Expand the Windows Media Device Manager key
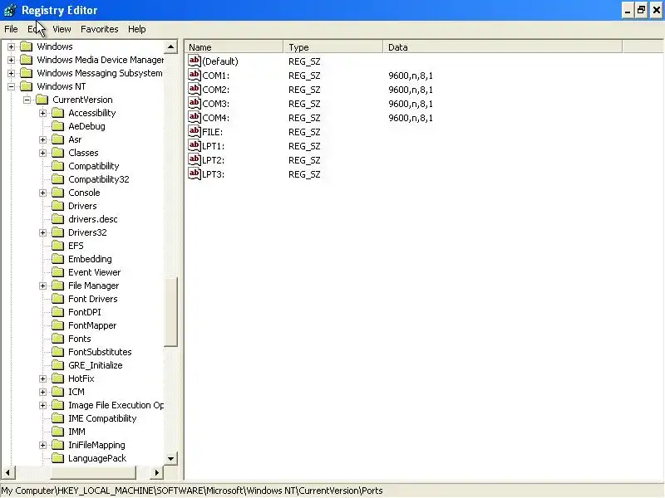Image resolution: width=665 pixels, height=498 pixels. 12,60
